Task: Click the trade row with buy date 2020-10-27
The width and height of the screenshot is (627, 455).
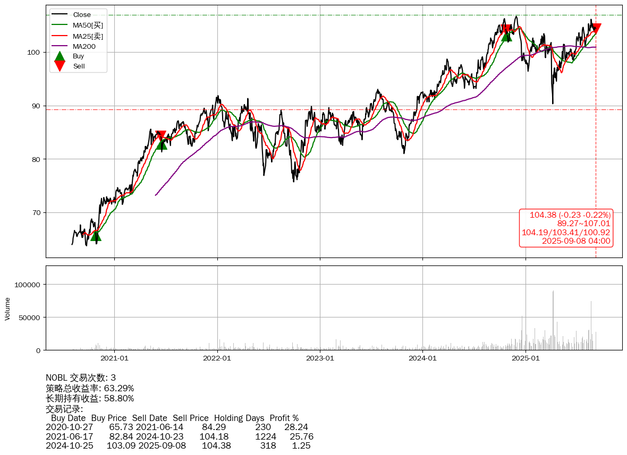Action: [176, 427]
